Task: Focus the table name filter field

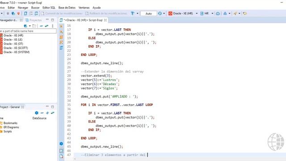Action: pyautogui.click(x=28, y=31)
